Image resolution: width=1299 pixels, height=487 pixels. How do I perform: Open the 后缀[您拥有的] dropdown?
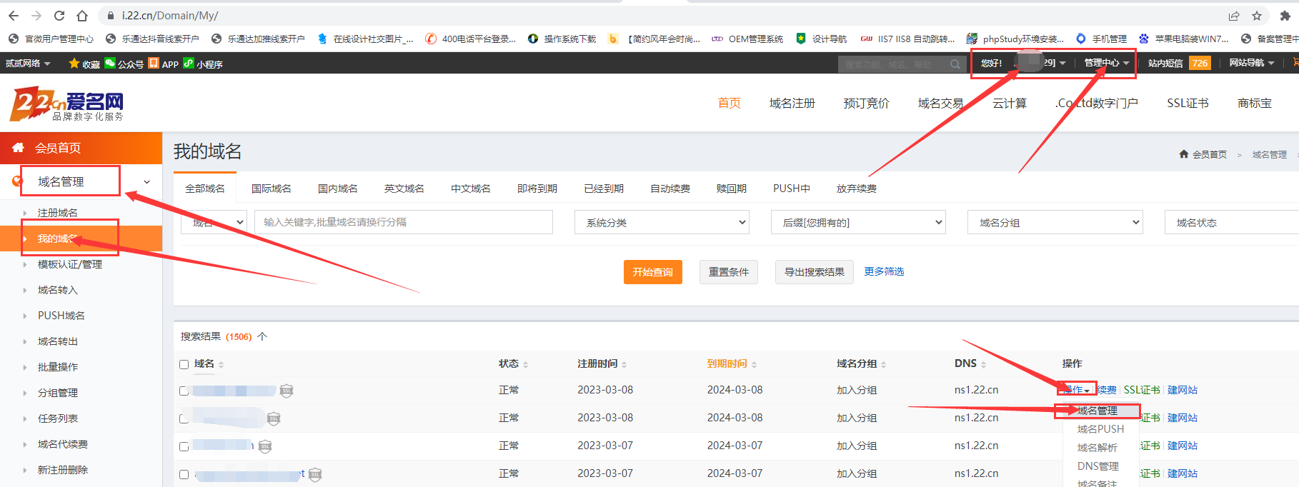pyautogui.click(x=858, y=222)
